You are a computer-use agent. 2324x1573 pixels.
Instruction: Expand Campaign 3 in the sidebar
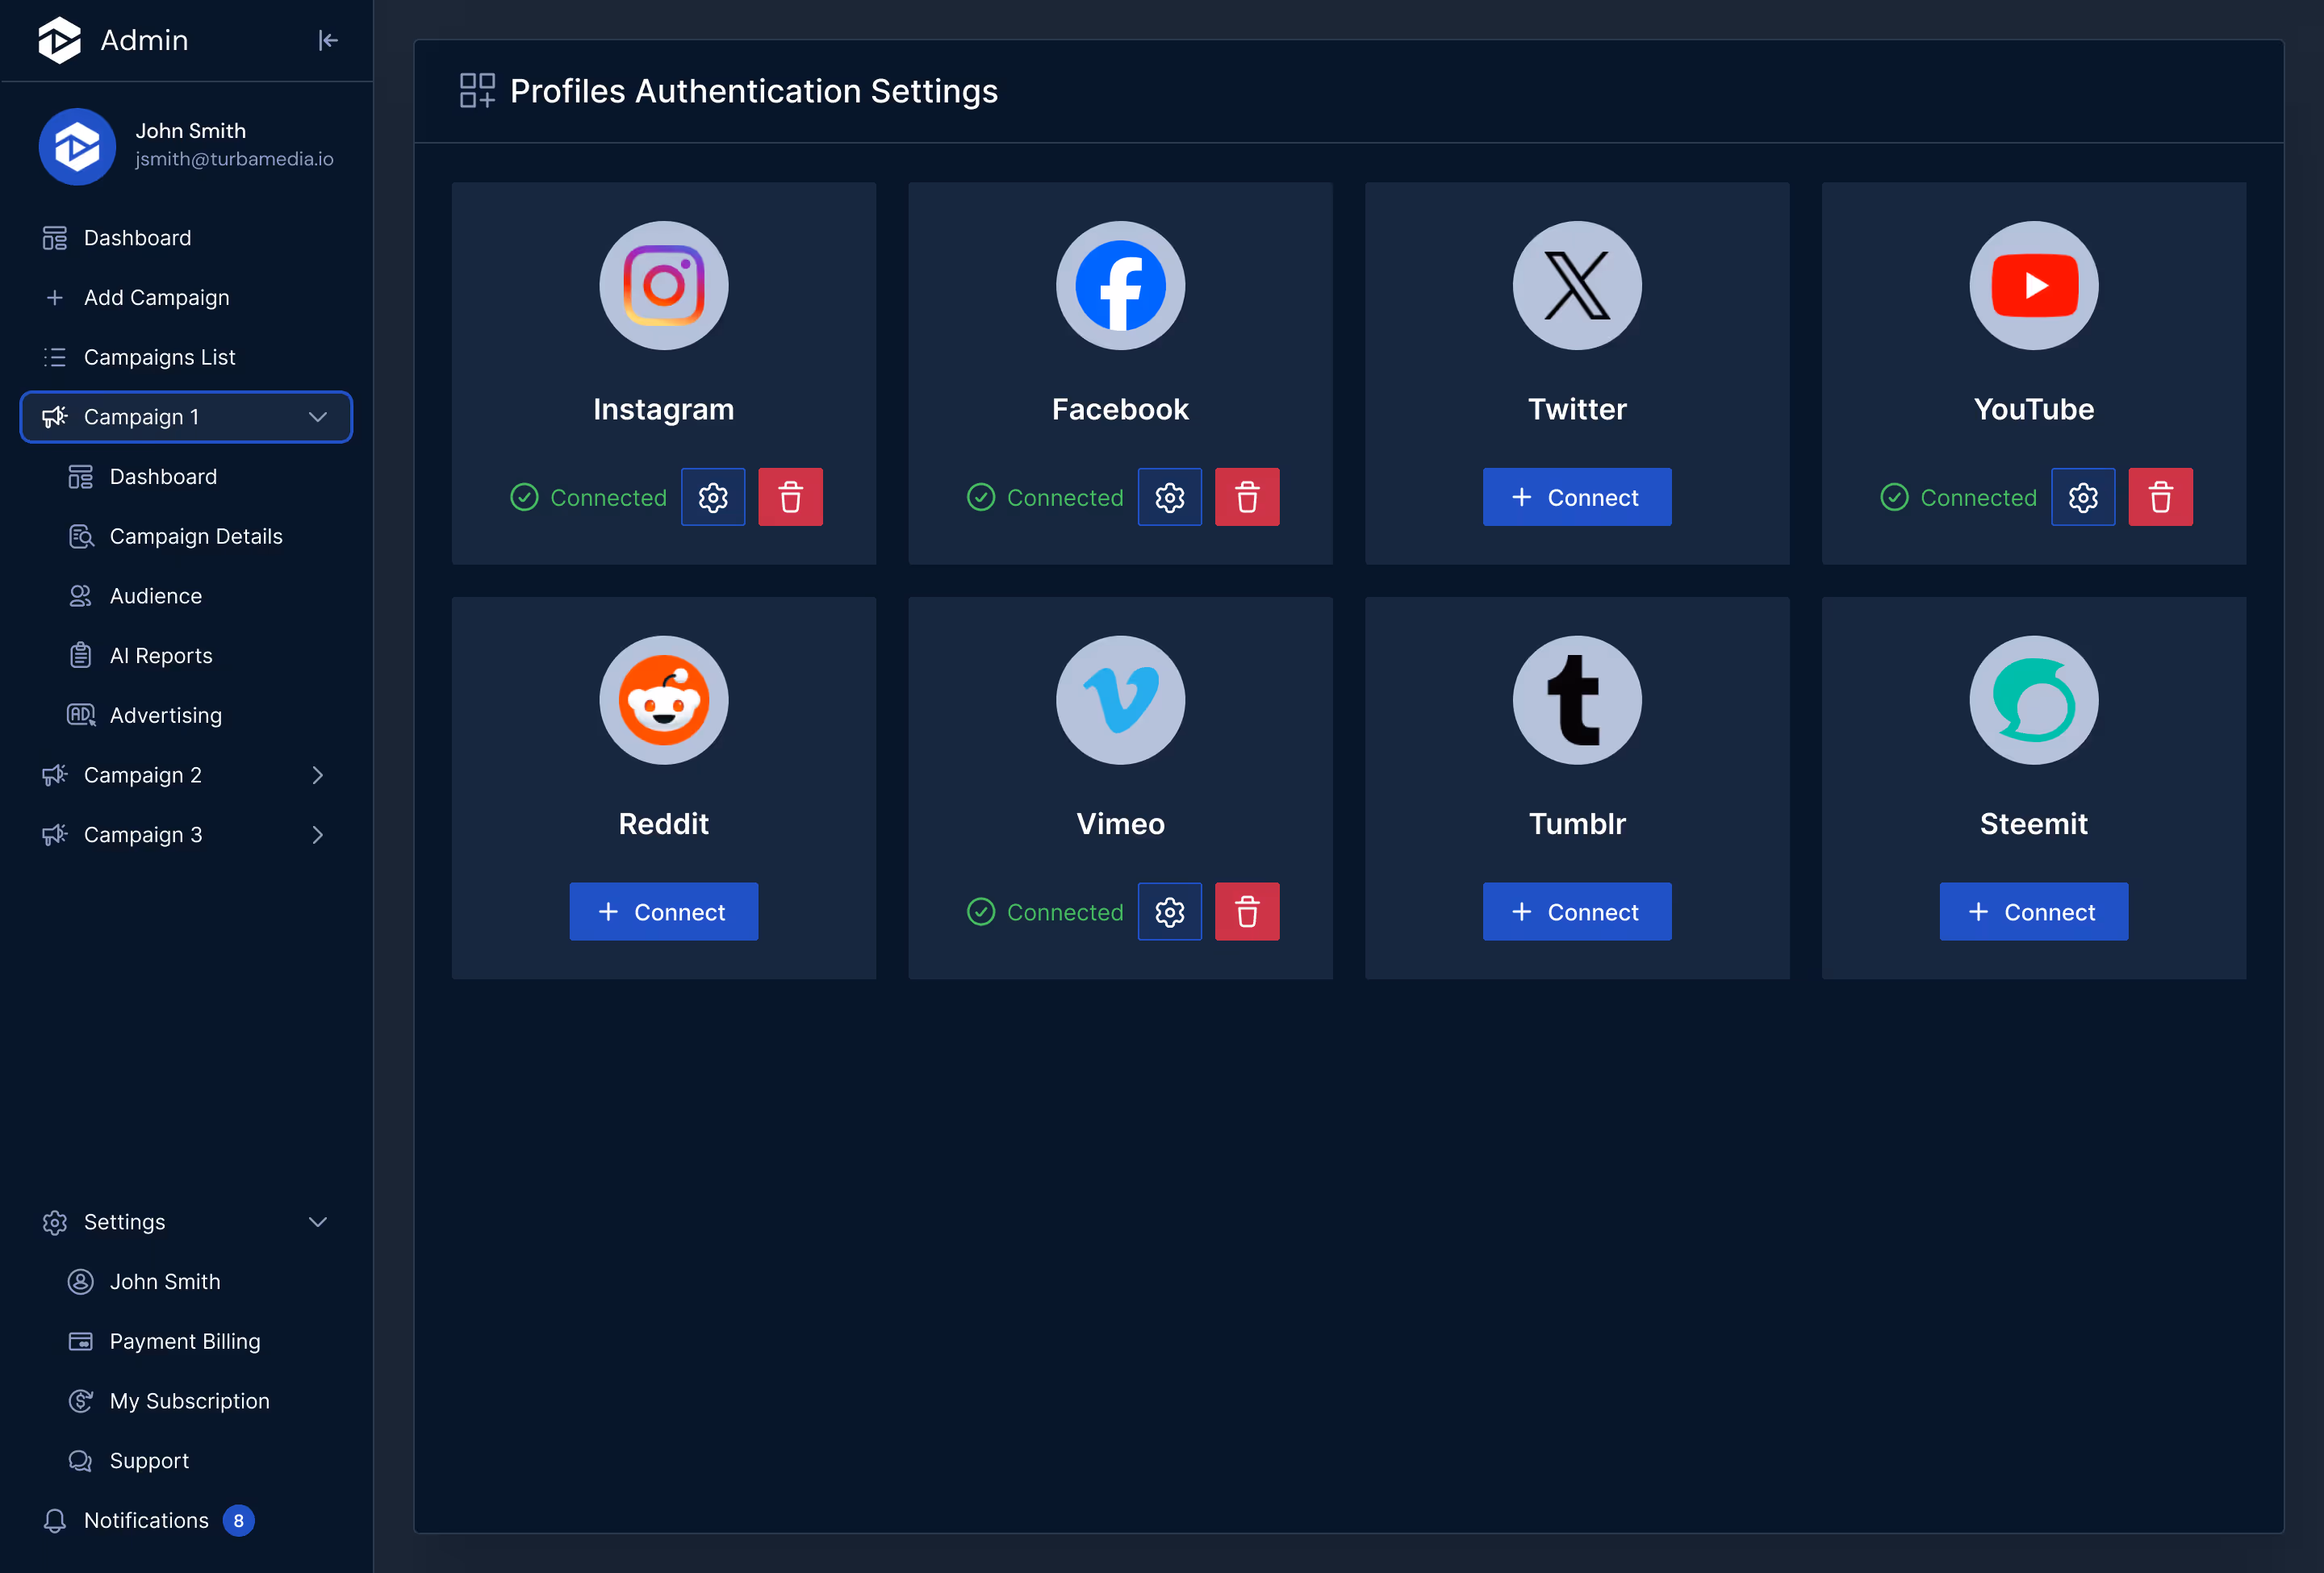(317, 834)
